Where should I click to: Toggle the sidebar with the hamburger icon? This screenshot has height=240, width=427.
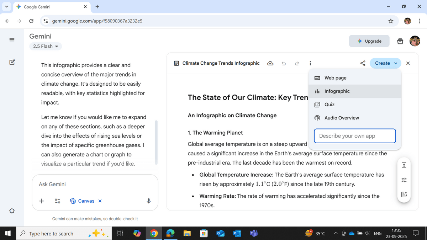point(12,39)
